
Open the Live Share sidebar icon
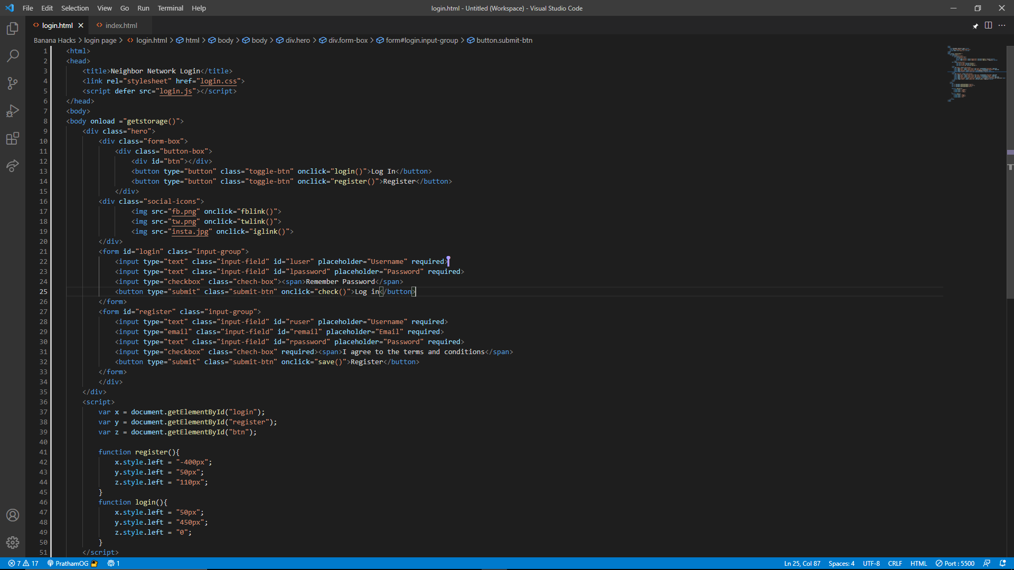coord(13,166)
